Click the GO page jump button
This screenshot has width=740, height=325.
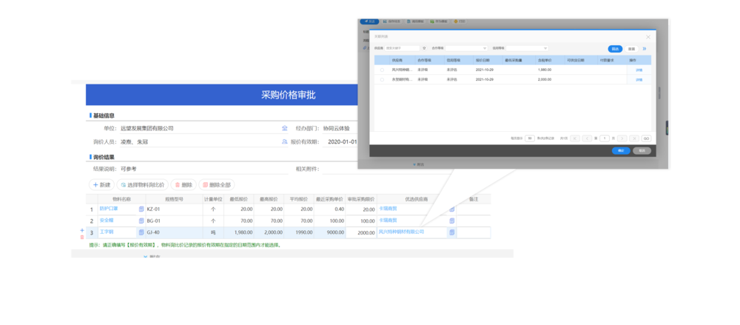coord(646,138)
